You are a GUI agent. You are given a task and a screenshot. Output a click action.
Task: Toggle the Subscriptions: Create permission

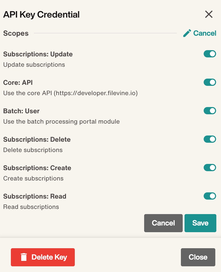pyautogui.click(x=210, y=168)
